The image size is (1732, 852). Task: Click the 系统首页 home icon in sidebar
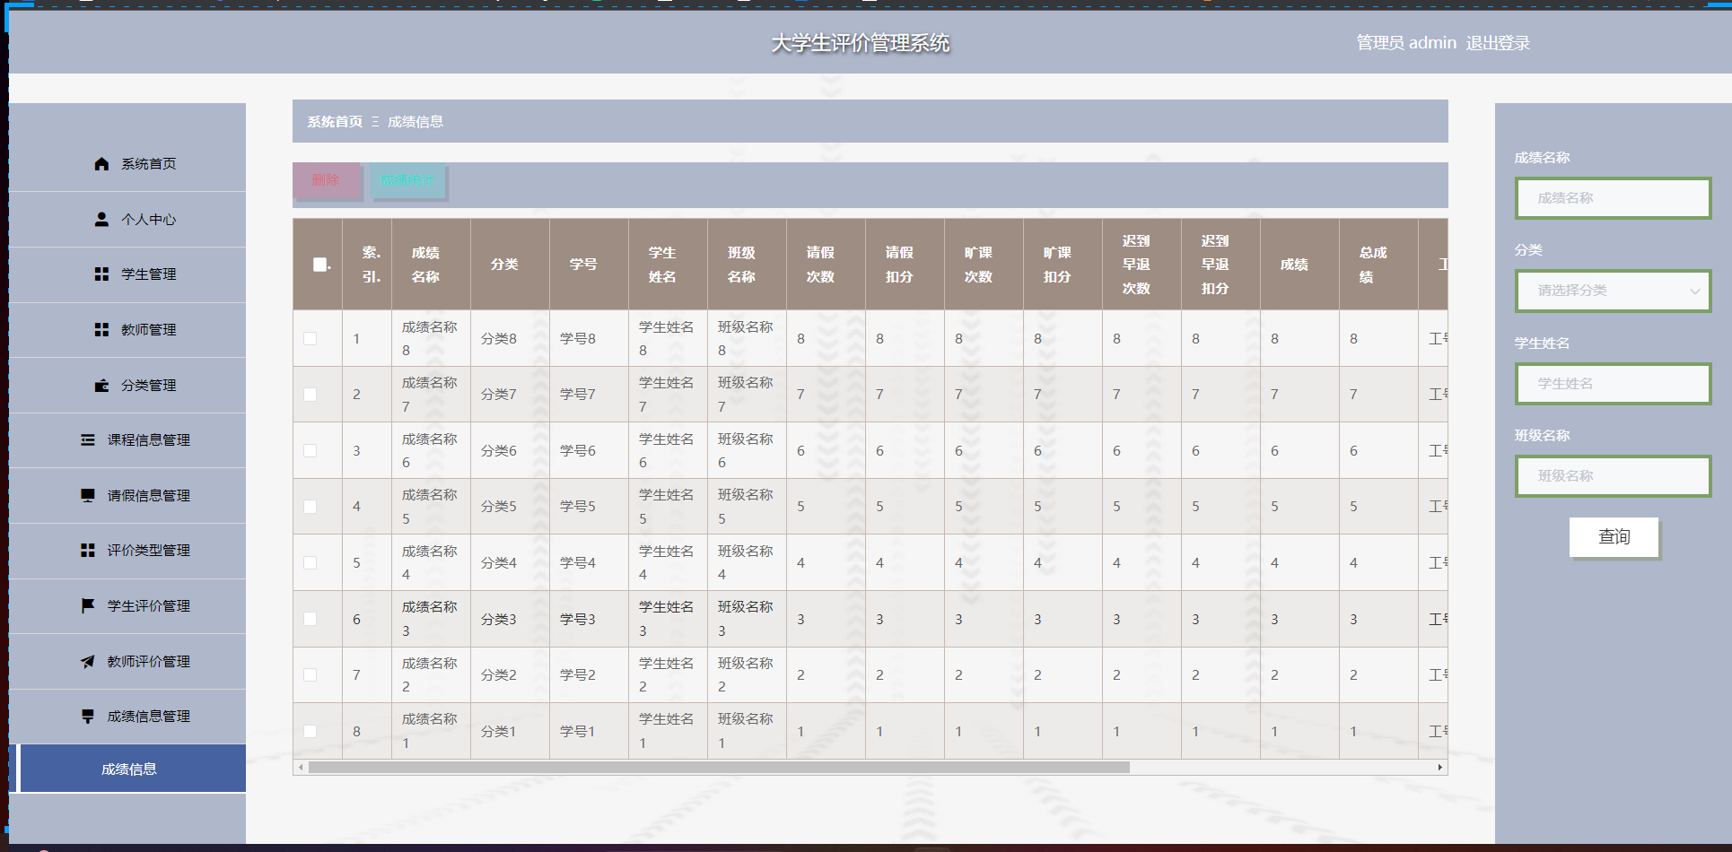101,164
